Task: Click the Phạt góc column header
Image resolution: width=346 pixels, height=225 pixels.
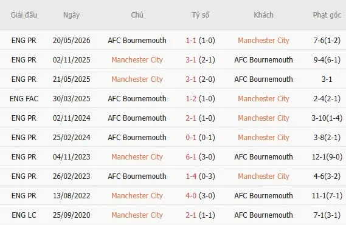Action: tap(327, 15)
